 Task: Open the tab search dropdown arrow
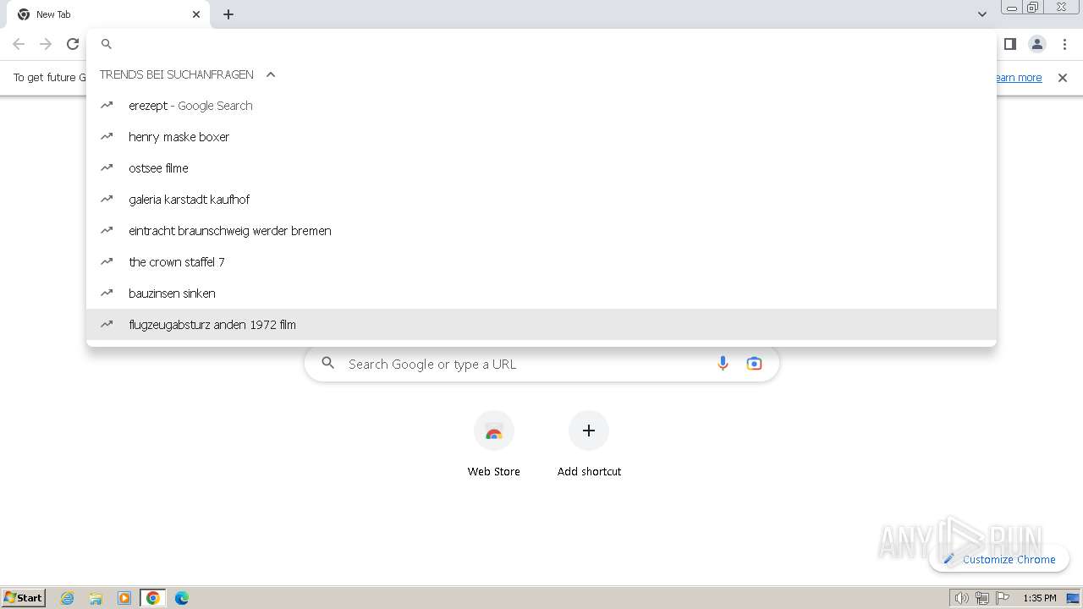point(982,14)
